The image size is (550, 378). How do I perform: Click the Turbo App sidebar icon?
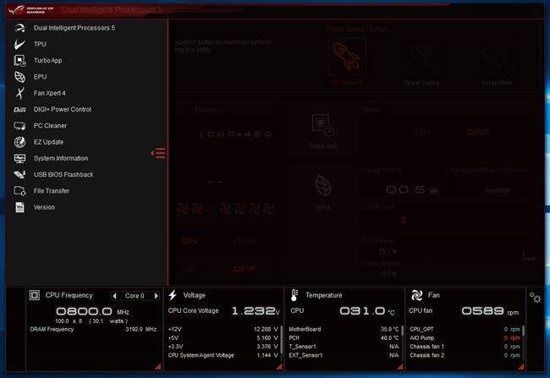pos(19,60)
